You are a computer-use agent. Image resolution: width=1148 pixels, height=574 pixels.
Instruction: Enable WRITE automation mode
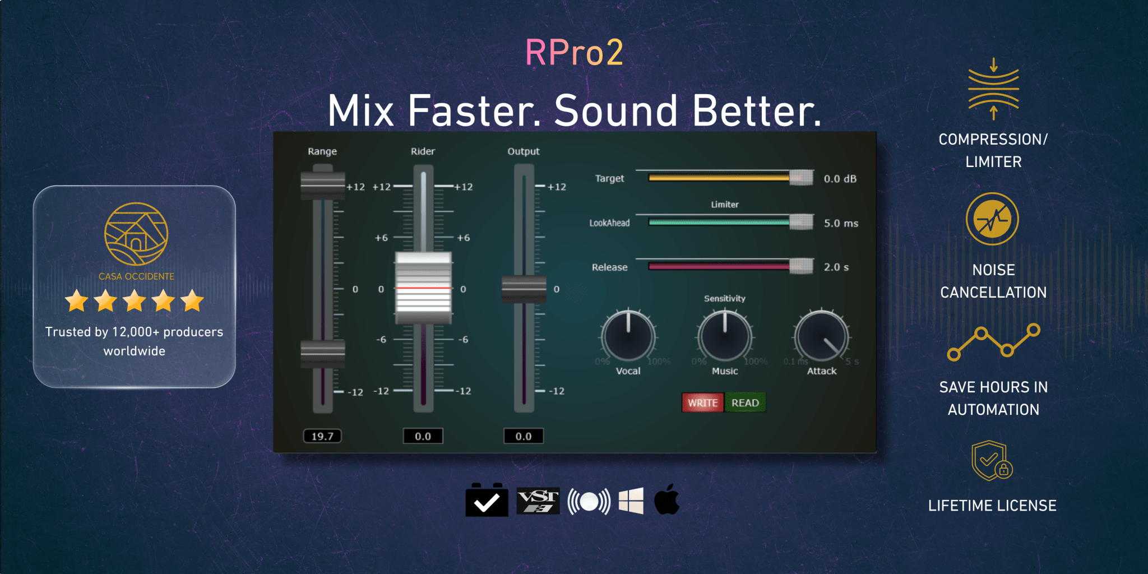click(x=702, y=402)
